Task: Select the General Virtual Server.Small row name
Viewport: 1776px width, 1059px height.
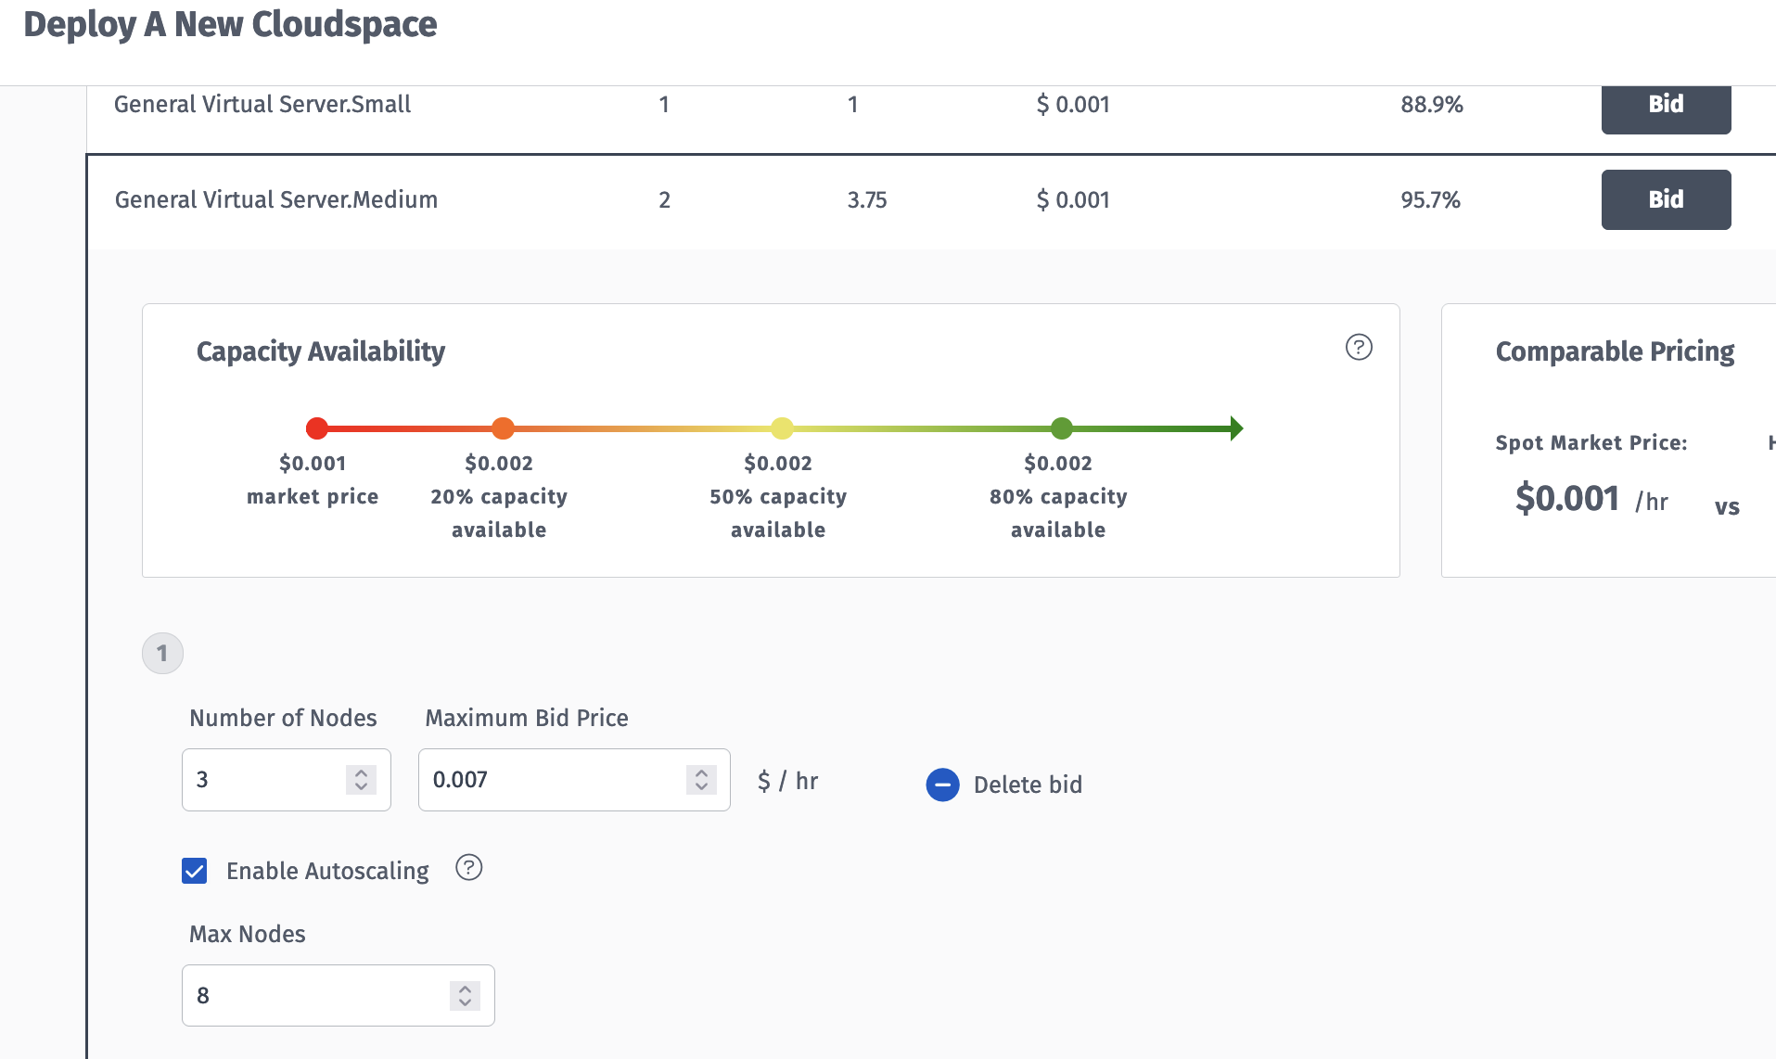Action: [x=262, y=104]
